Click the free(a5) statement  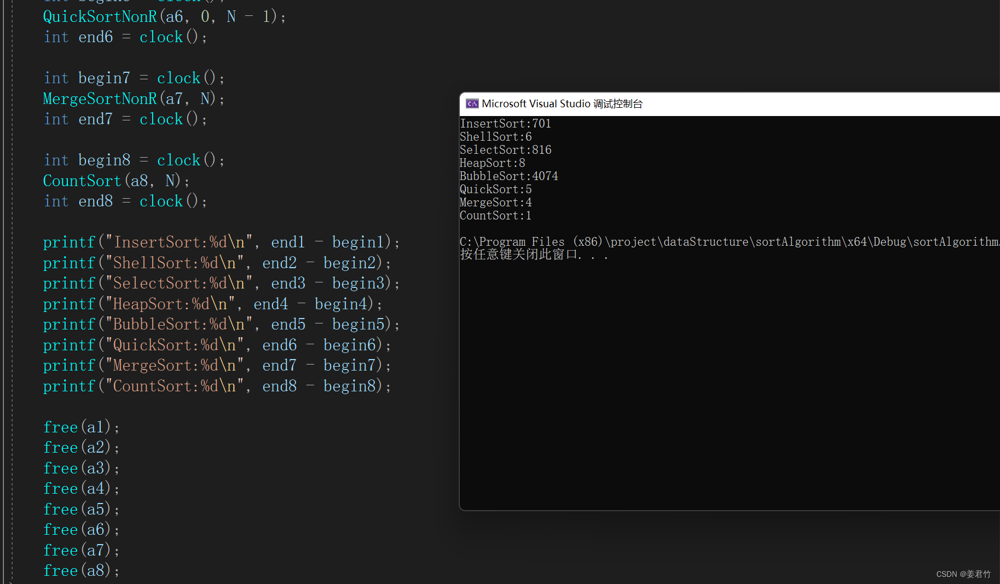(x=82, y=510)
